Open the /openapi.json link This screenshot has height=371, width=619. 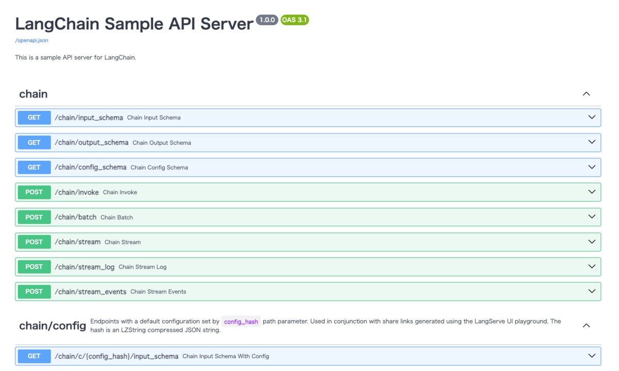click(31, 40)
